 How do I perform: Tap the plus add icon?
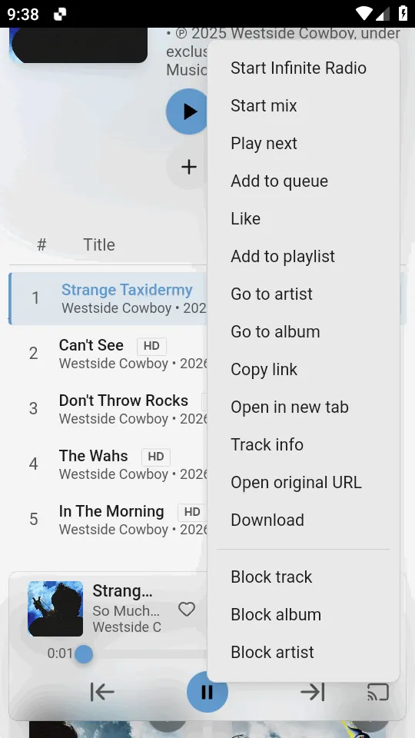(189, 167)
